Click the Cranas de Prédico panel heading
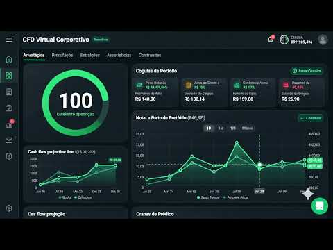 (x=155, y=214)
